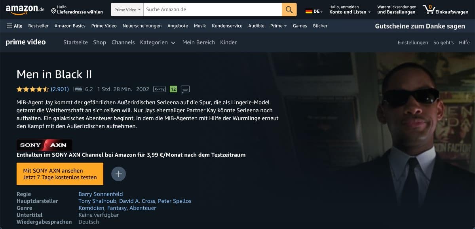The image size is (475, 229).
Task: Open the Alle hamburger menu
Action: tap(15, 26)
